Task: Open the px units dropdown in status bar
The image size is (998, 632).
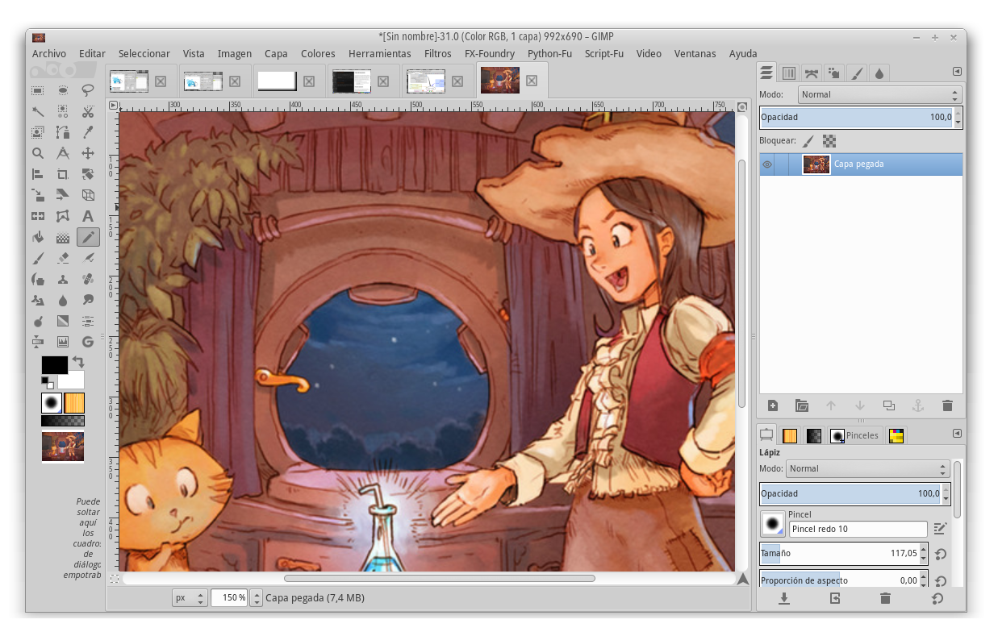Action: [190, 598]
